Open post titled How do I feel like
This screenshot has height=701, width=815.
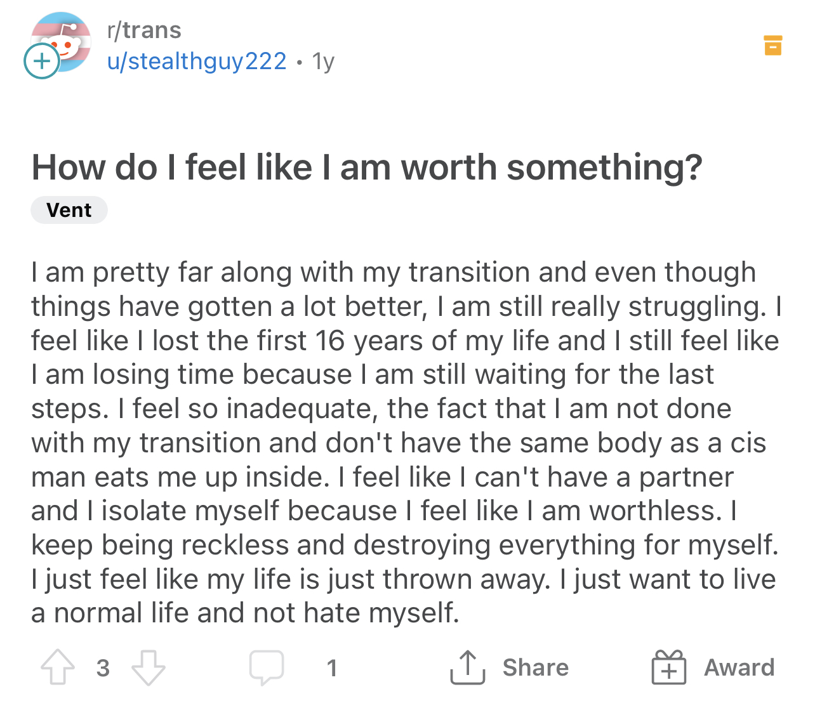(367, 167)
